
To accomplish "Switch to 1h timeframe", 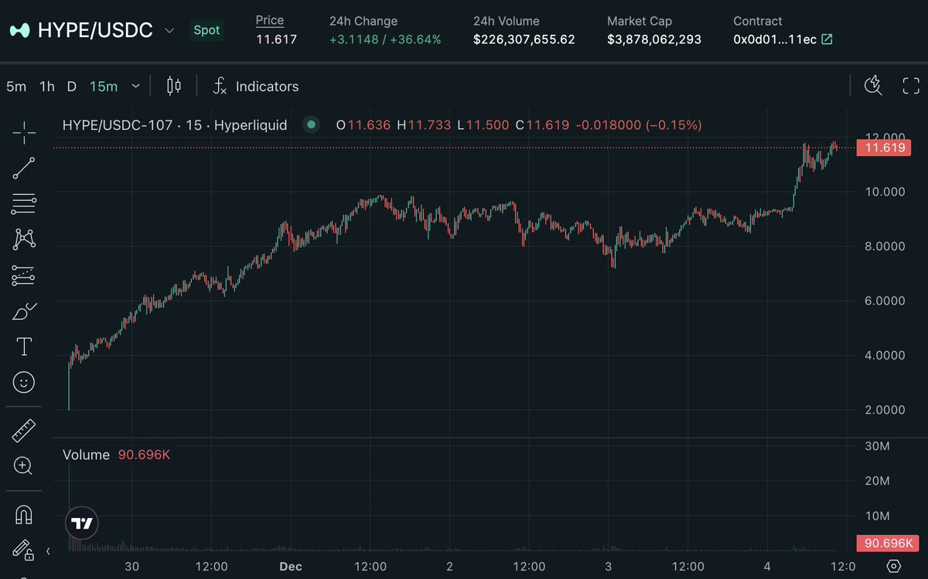I will tap(47, 87).
